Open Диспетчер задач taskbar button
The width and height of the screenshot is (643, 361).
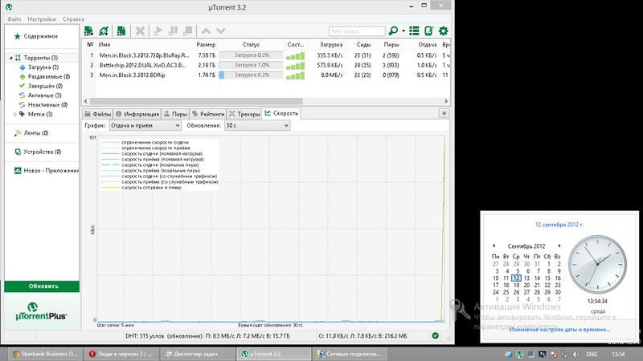click(x=196, y=354)
